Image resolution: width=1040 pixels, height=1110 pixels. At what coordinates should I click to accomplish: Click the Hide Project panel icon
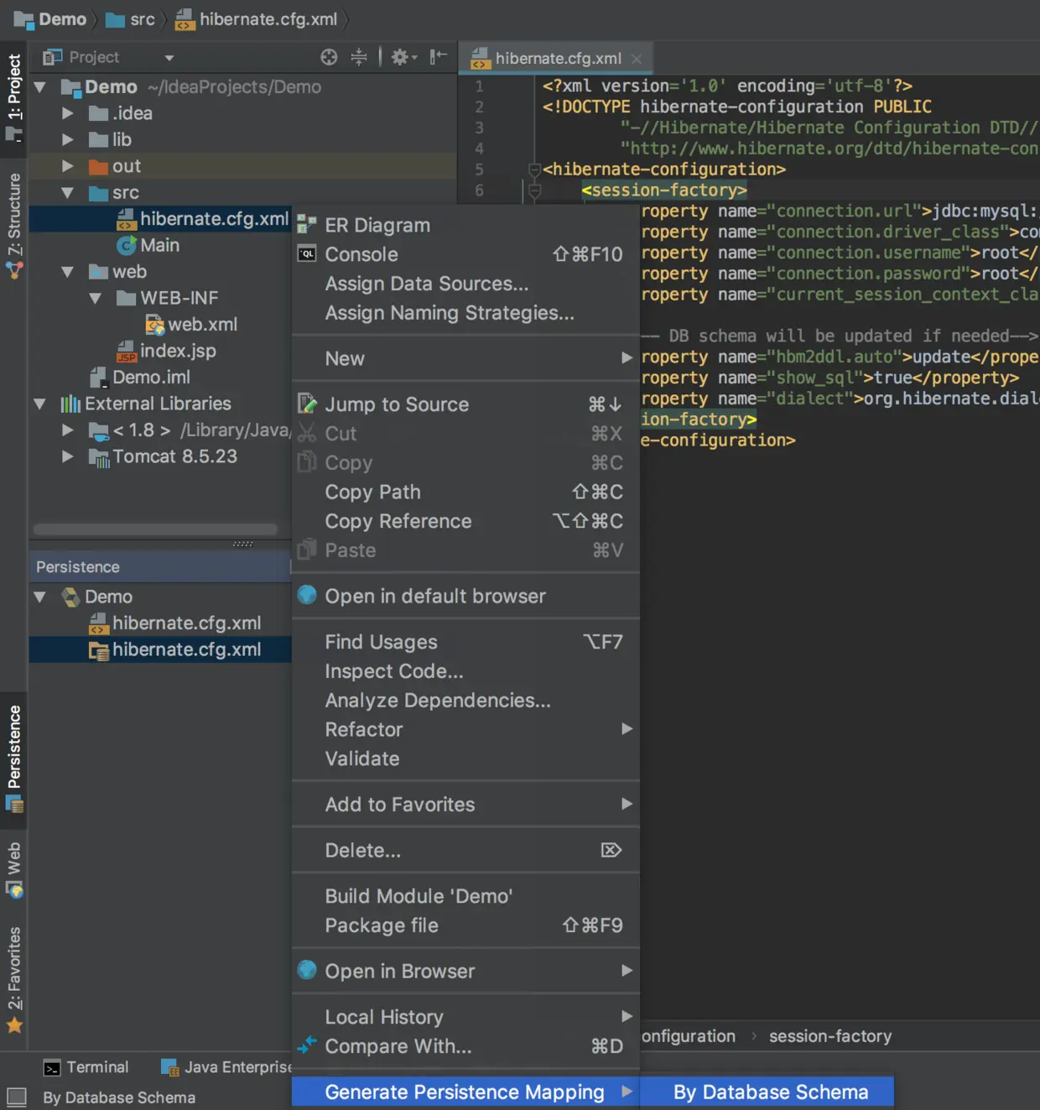(438, 57)
